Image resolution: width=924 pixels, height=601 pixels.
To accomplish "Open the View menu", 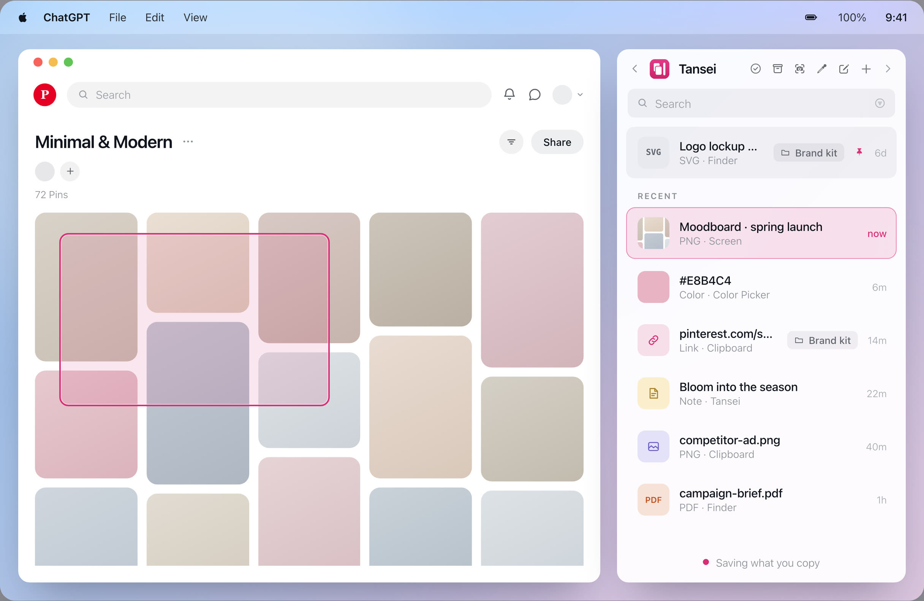I will (195, 17).
